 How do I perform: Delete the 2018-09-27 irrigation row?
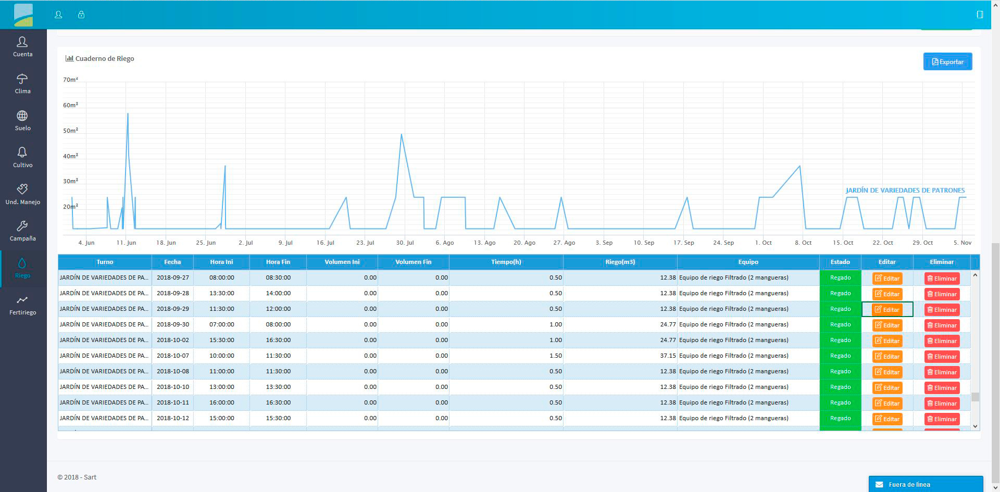(x=942, y=279)
